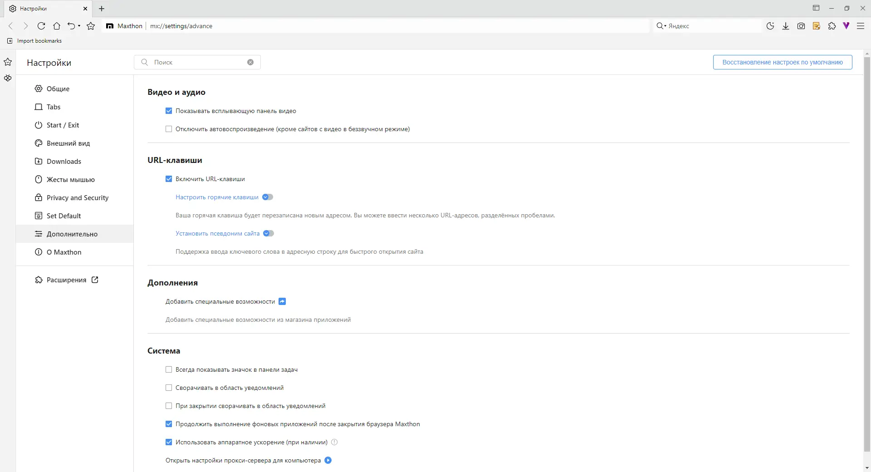Uncheck the show floating video panel option

169,111
